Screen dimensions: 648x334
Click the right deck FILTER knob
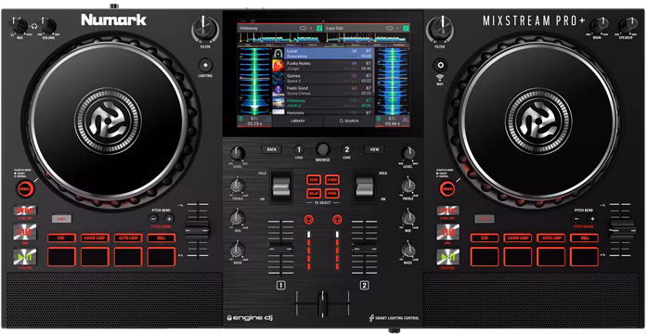[x=441, y=30]
